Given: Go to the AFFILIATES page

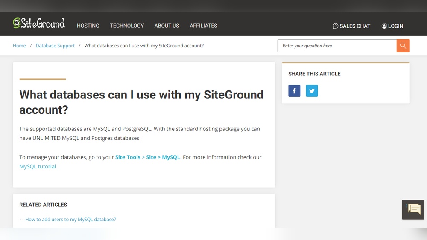Looking at the screenshot, I should [203, 26].
